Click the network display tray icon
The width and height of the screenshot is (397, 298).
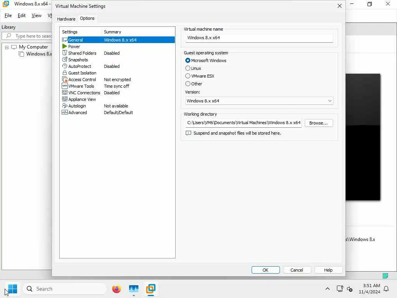click(x=340, y=289)
